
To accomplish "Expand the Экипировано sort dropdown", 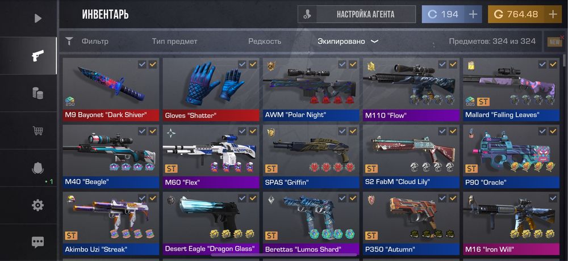I will 348,41.
